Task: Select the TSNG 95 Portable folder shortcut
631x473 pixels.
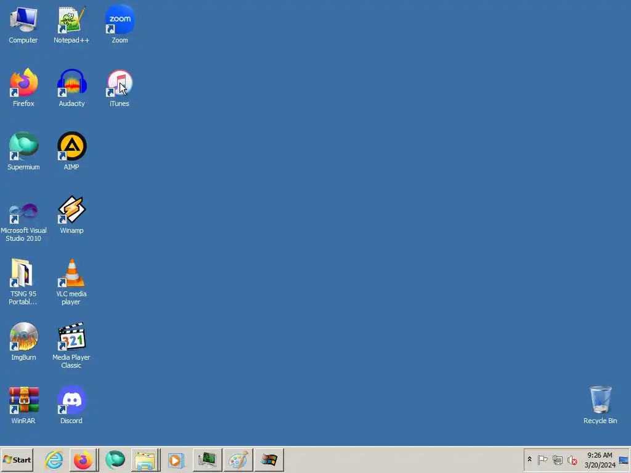Action: (23, 282)
